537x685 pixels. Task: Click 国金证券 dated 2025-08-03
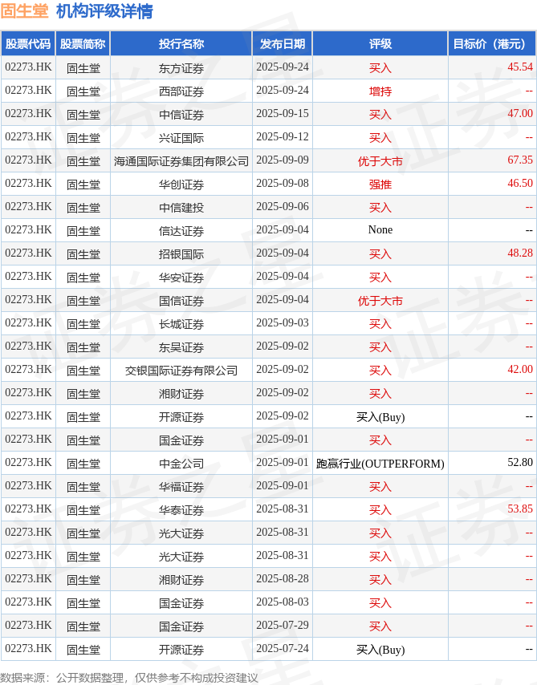[x=181, y=602]
